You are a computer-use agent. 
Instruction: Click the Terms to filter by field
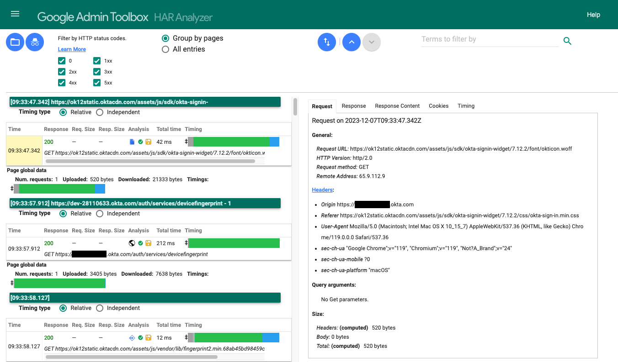(x=490, y=39)
